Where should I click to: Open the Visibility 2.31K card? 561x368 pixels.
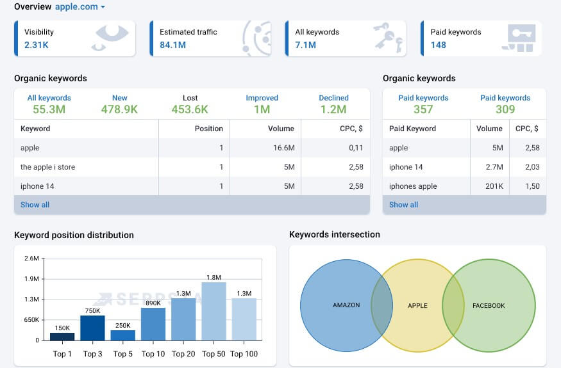click(x=75, y=38)
